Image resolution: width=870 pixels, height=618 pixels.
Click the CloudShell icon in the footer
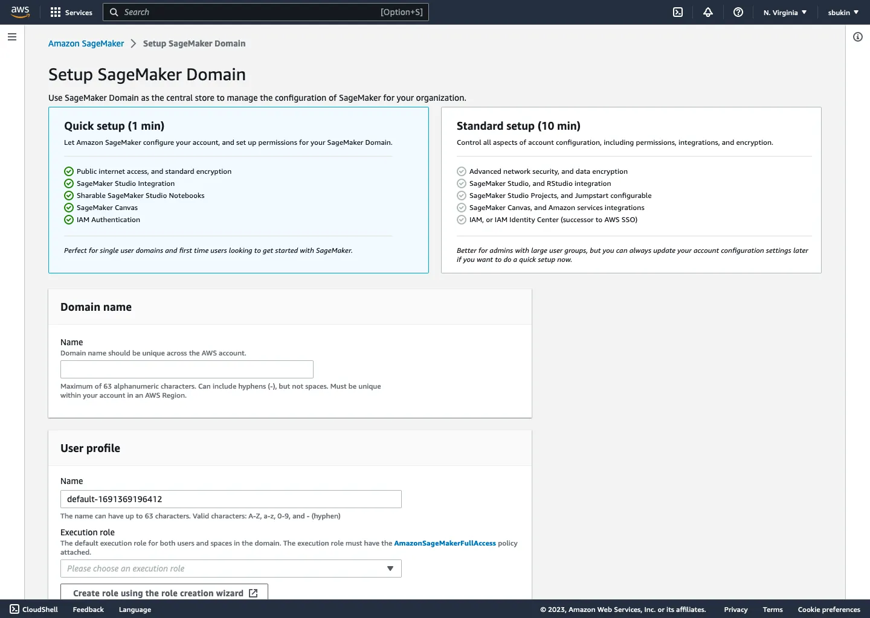click(15, 609)
